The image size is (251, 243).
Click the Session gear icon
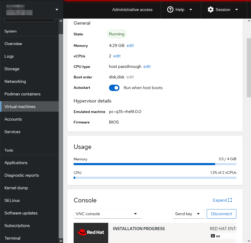(x=210, y=10)
